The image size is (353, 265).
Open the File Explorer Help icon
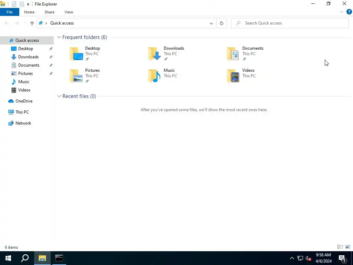coord(349,12)
